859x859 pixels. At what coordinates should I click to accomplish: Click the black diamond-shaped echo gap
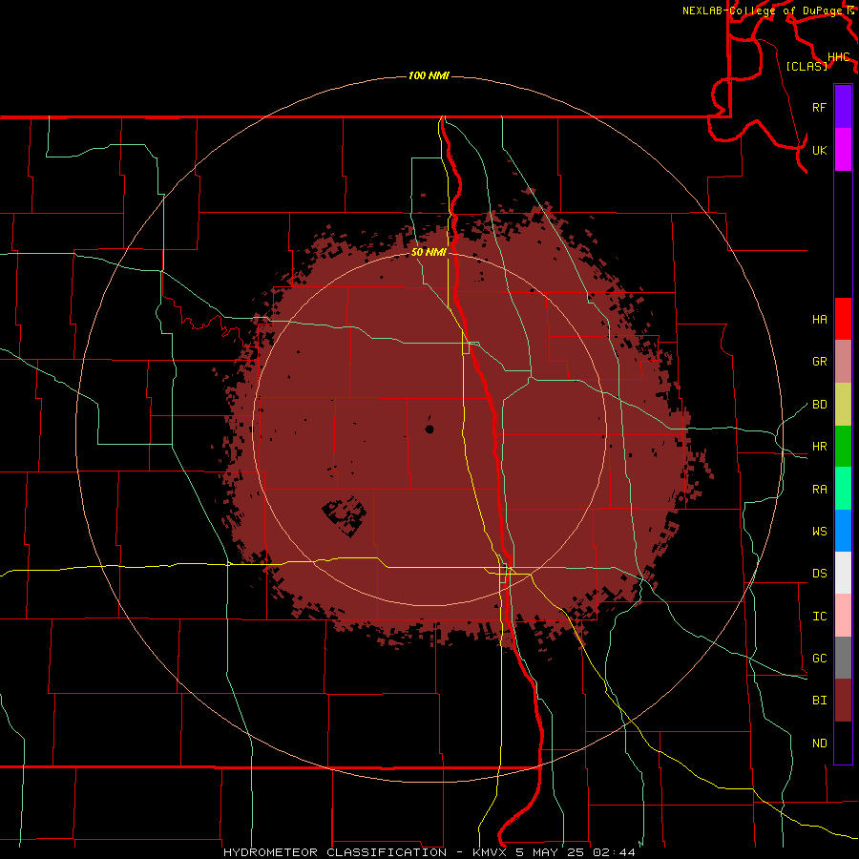coord(344,516)
